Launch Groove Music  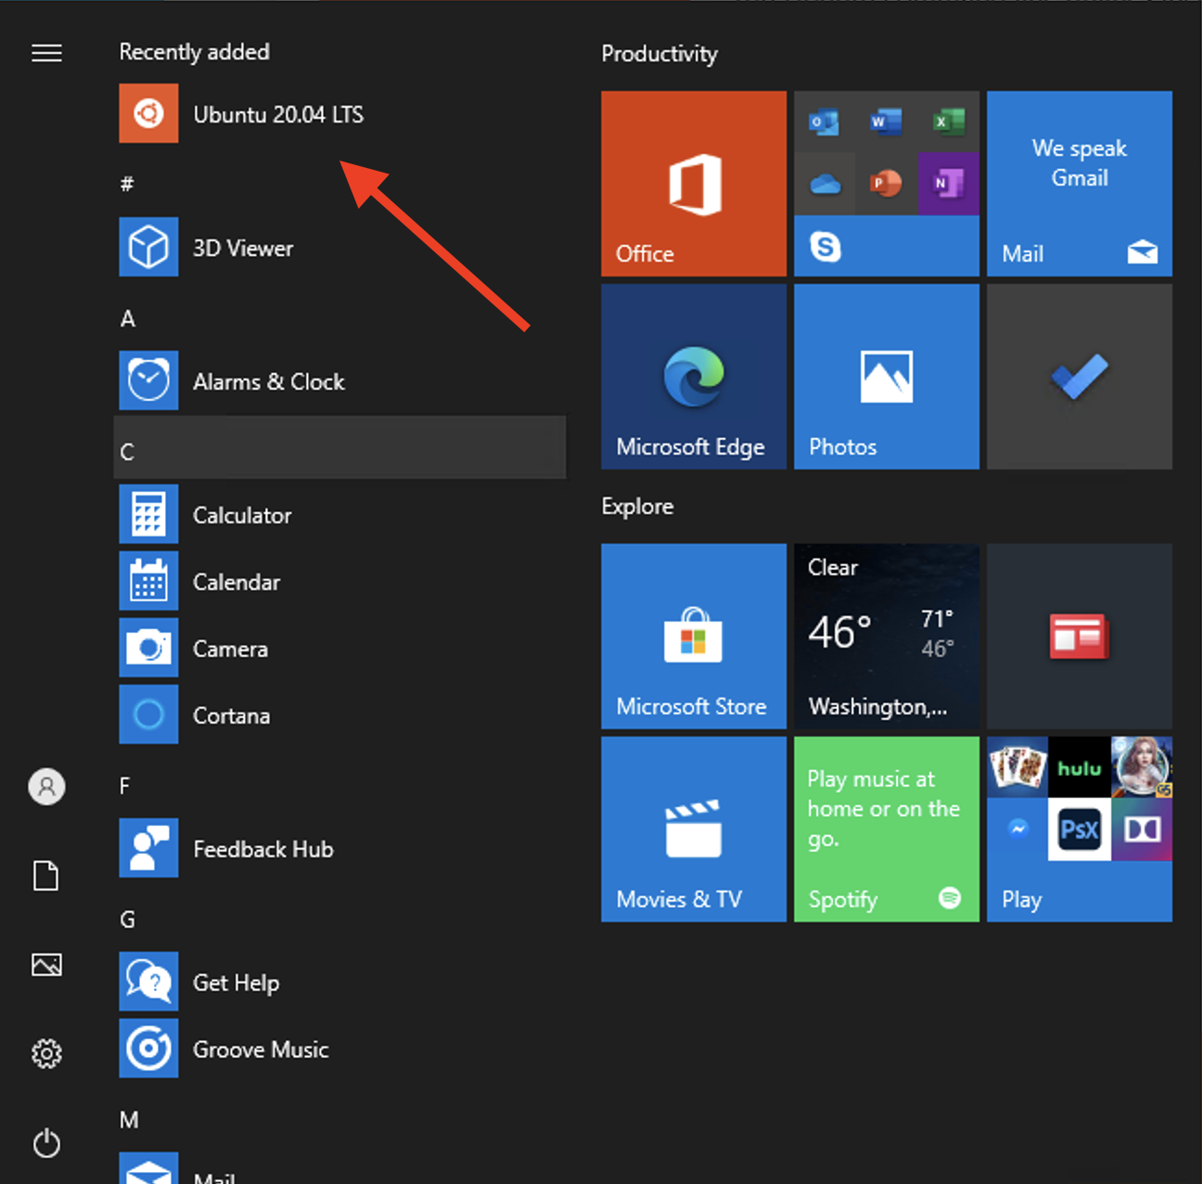(339, 1049)
